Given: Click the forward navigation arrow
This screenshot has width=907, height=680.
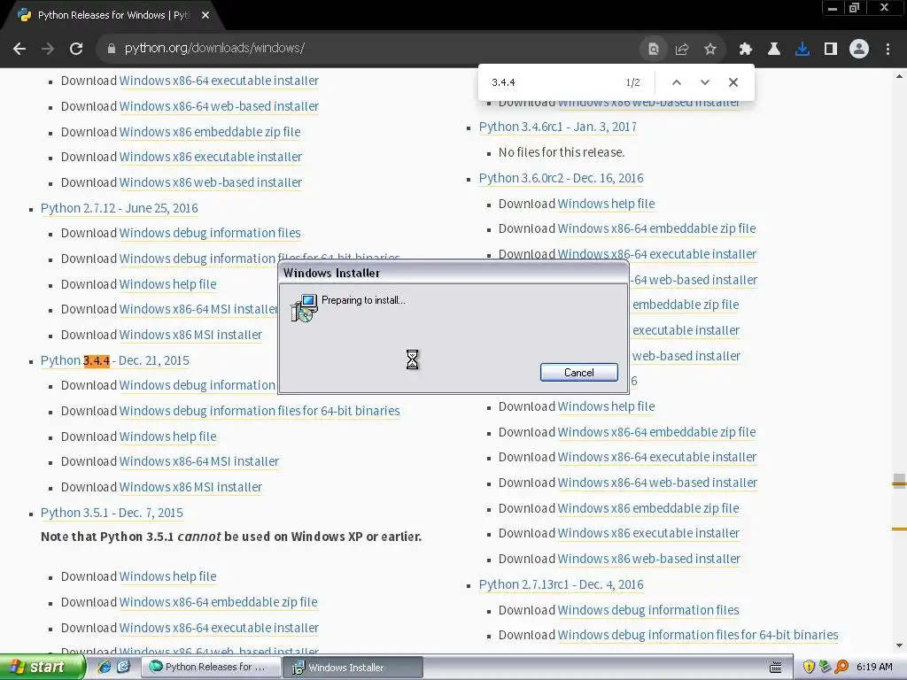Looking at the screenshot, I should [x=48, y=49].
